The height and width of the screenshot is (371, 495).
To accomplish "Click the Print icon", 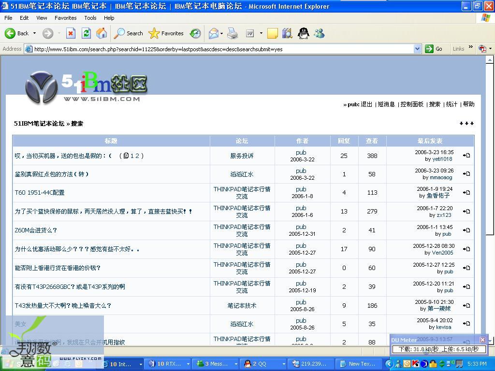I will click(x=233, y=33).
